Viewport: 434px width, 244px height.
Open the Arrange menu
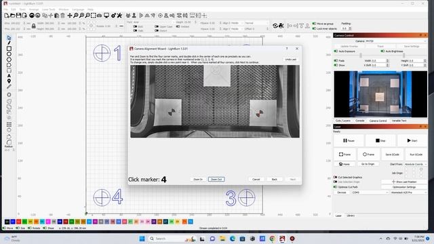click(34, 9)
